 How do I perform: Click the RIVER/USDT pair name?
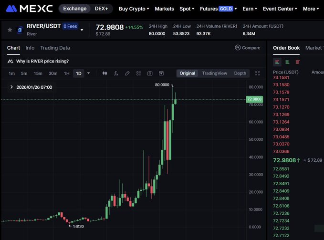(x=43, y=26)
